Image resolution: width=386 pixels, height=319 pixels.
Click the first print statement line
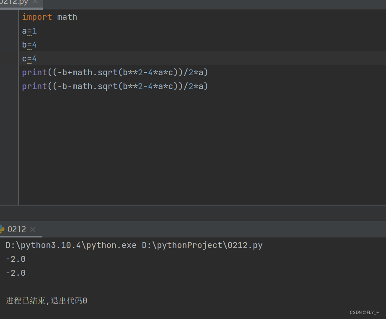click(x=114, y=72)
